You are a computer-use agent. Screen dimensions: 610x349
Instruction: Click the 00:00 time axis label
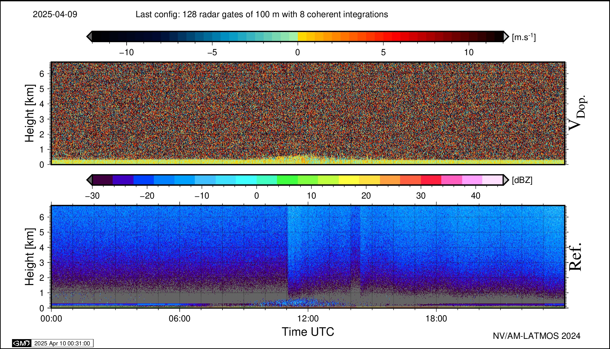pyautogui.click(x=51, y=319)
